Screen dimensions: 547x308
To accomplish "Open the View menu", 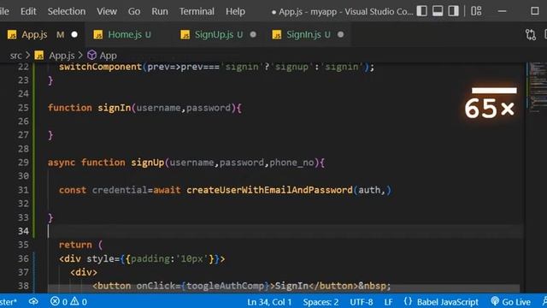I will (106, 11).
